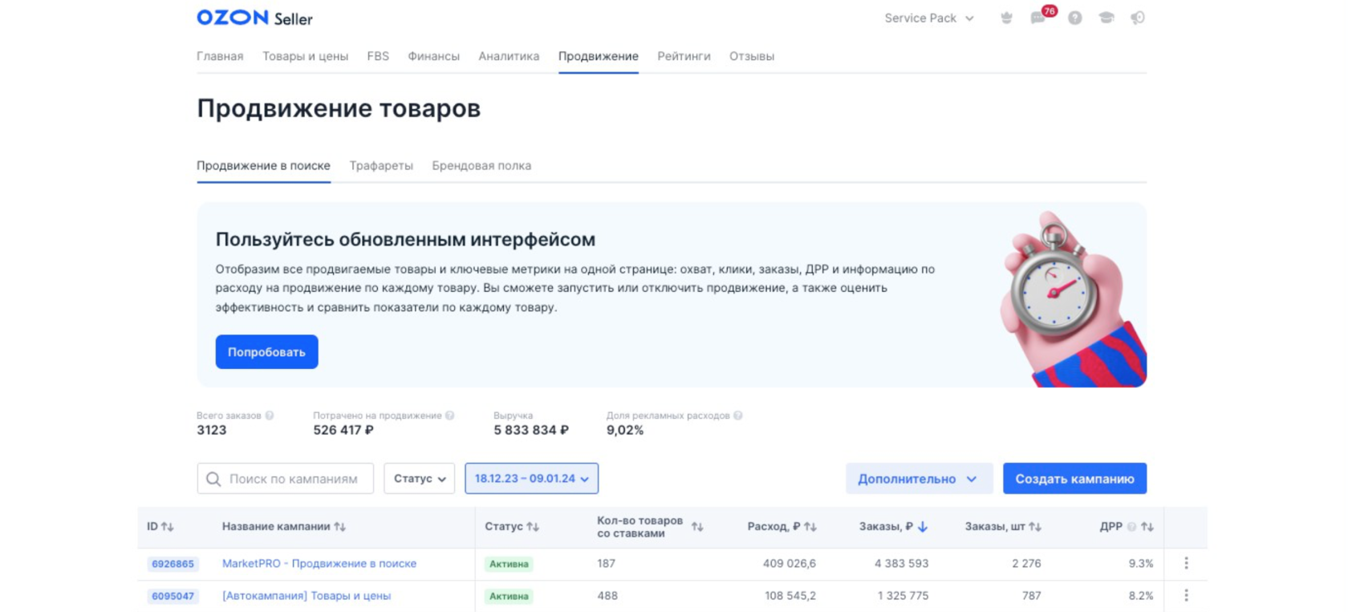The width and height of the screenshot is (1348, 612).
Task: Click the orders count cell 787
Action: (1031, 595)
